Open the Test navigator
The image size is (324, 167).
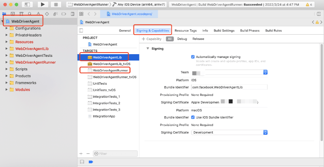pyautogui.click(x=47, y=14)
